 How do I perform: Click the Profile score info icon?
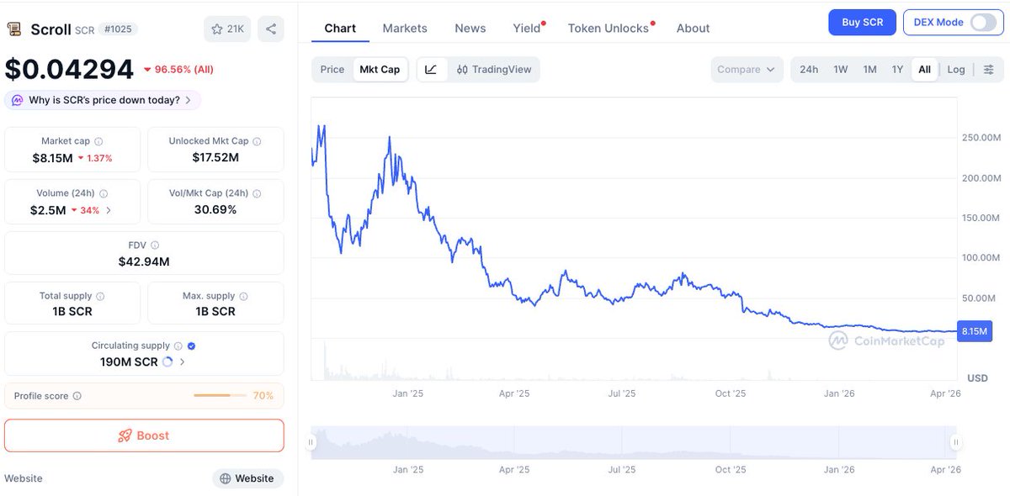(77, 396)
